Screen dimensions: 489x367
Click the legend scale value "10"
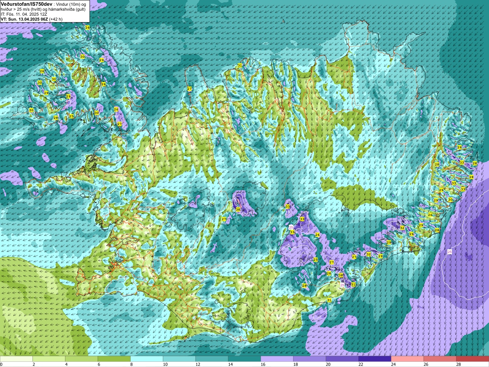(165, 364)
